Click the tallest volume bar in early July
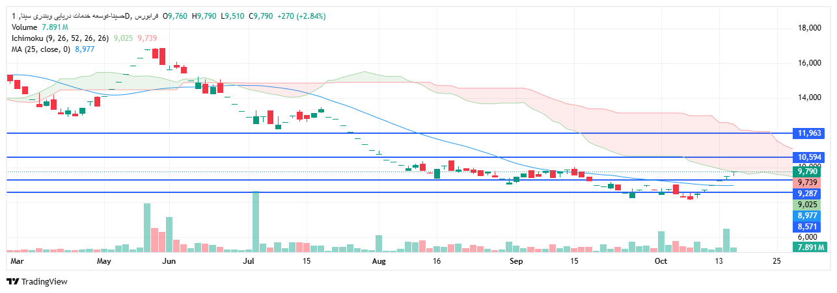 (x=256, y=221)
